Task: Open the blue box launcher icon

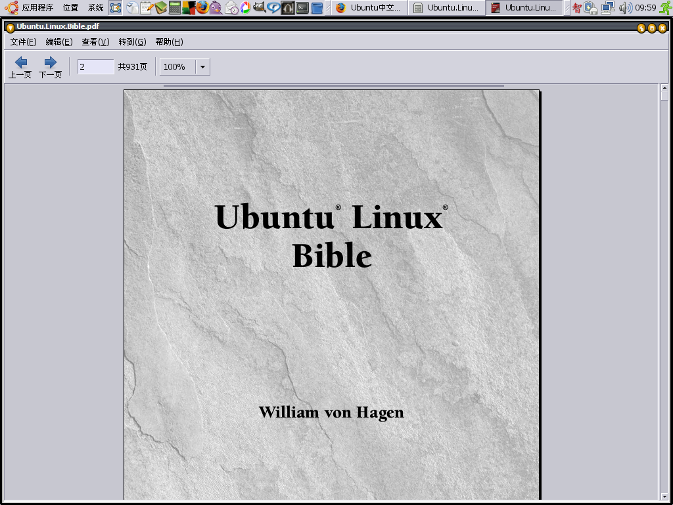Action: click(317, 7)
